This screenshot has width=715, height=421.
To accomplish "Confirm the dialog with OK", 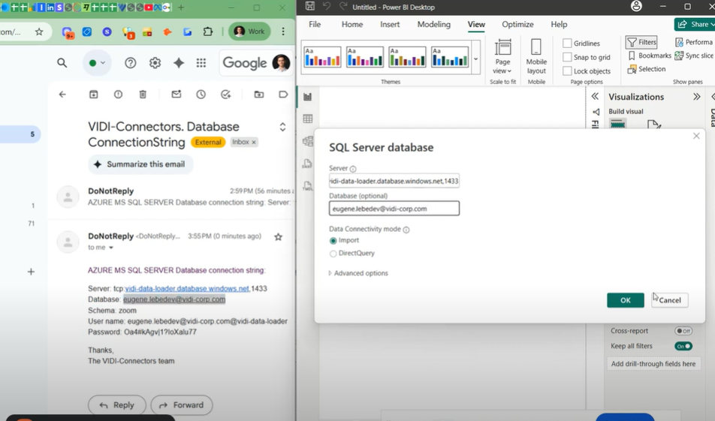I will (x=625, y=300).
